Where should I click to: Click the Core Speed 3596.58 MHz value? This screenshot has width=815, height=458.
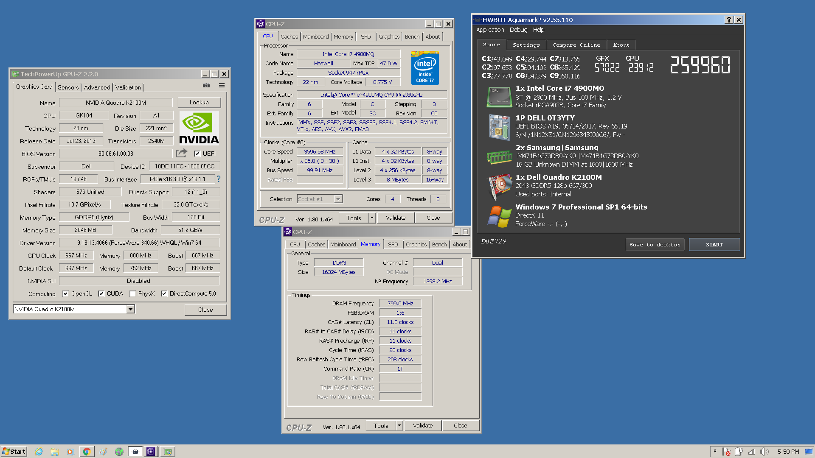tap(320, 151)
